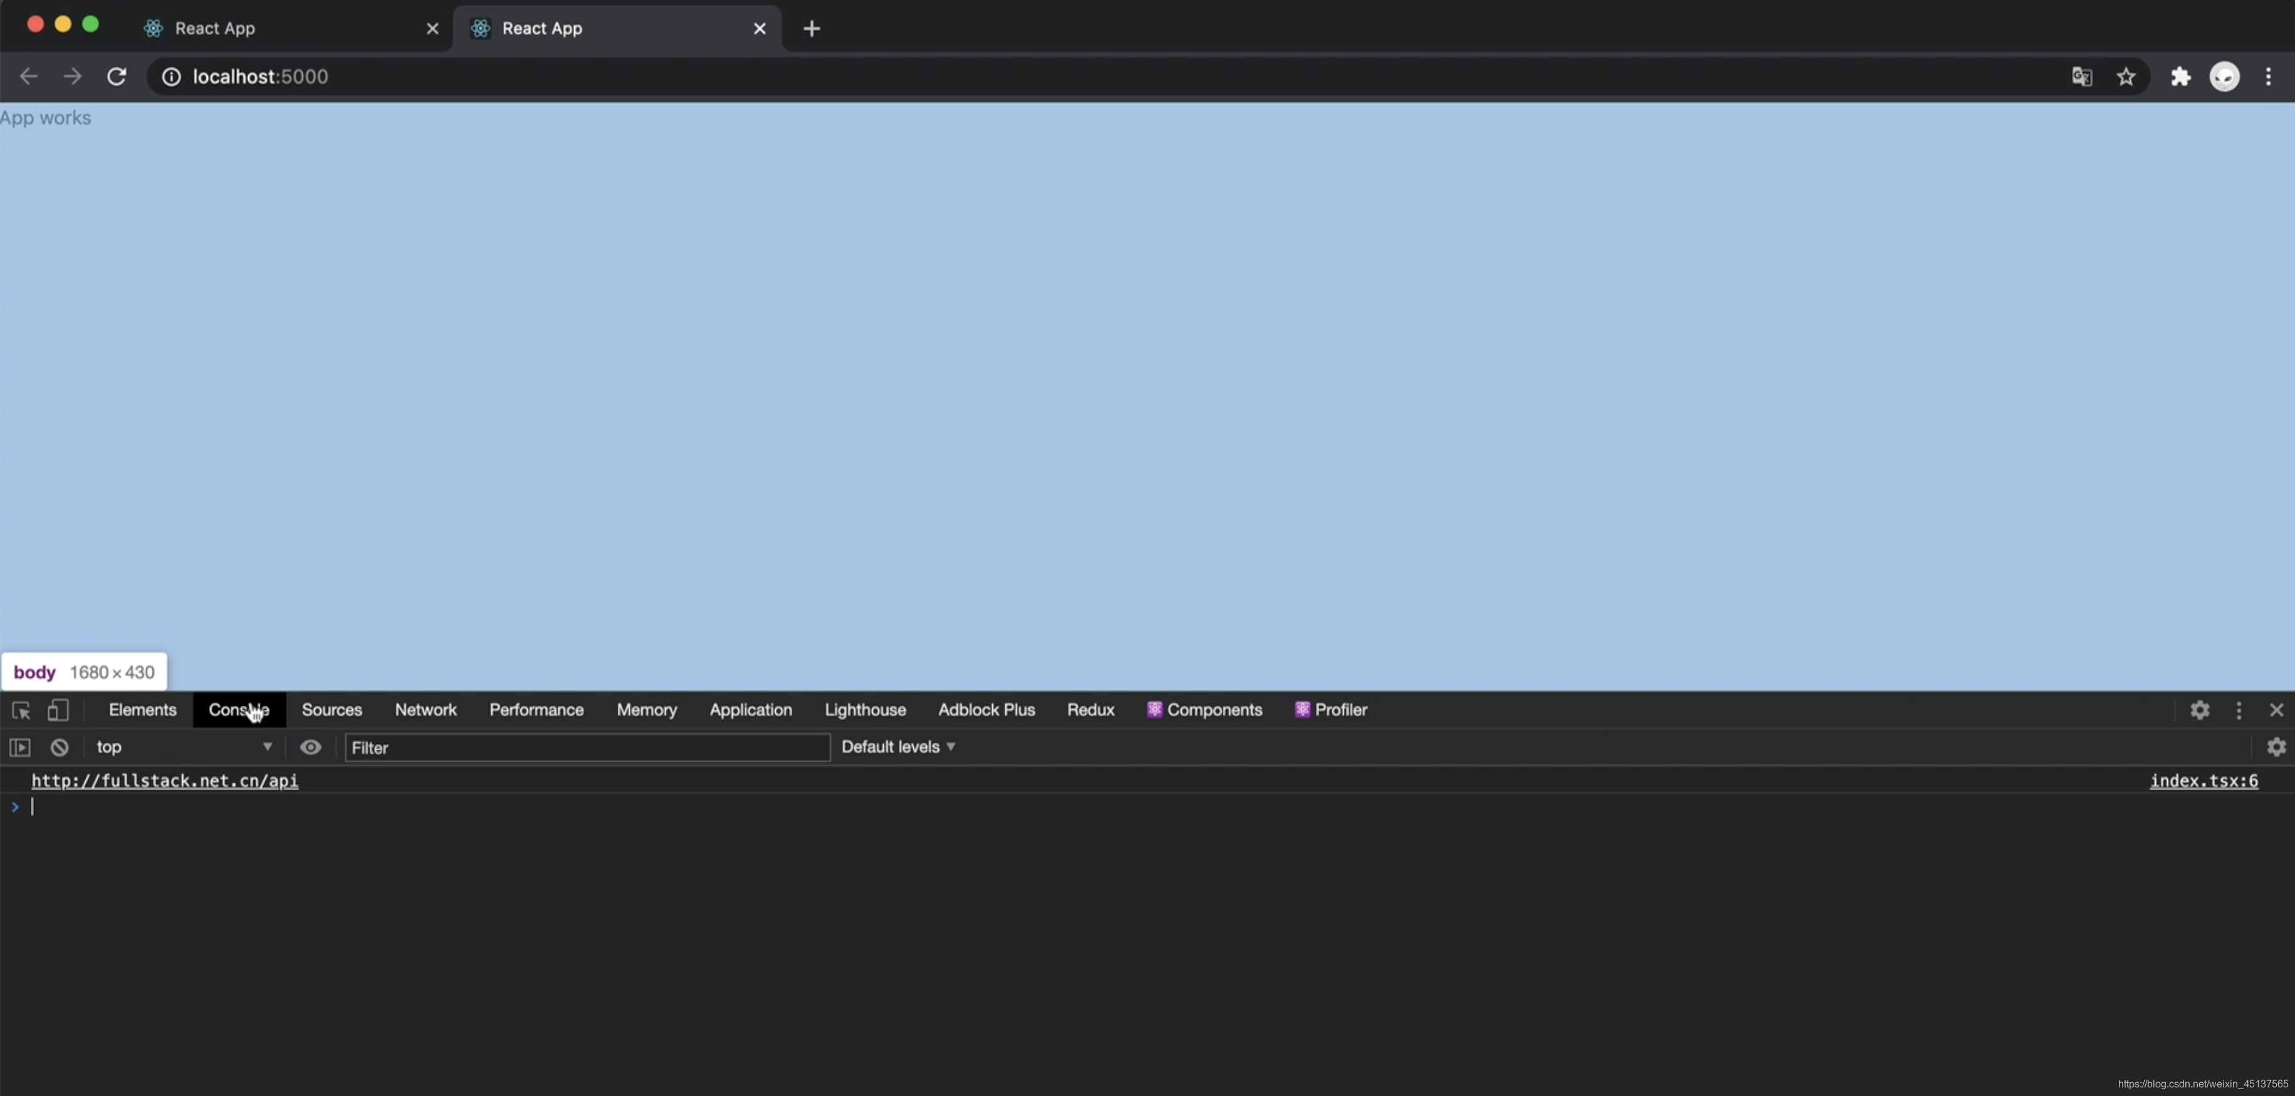2295x1096 pixels.
Task: Select the Console tab
Action: 239,710
